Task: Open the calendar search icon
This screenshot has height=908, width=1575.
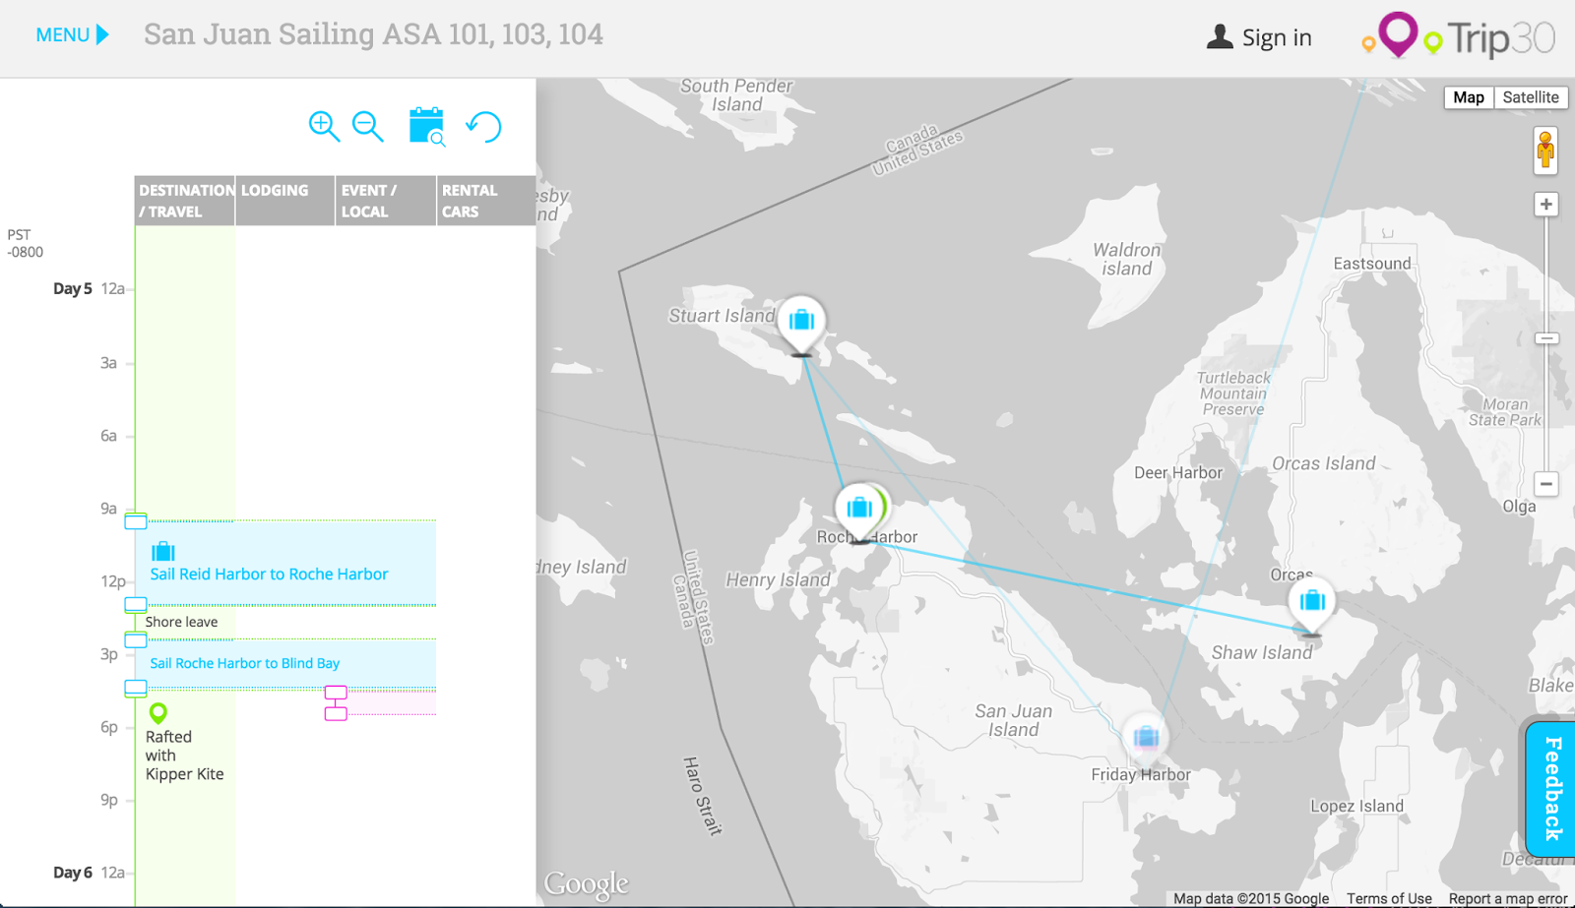Action: 427,127
